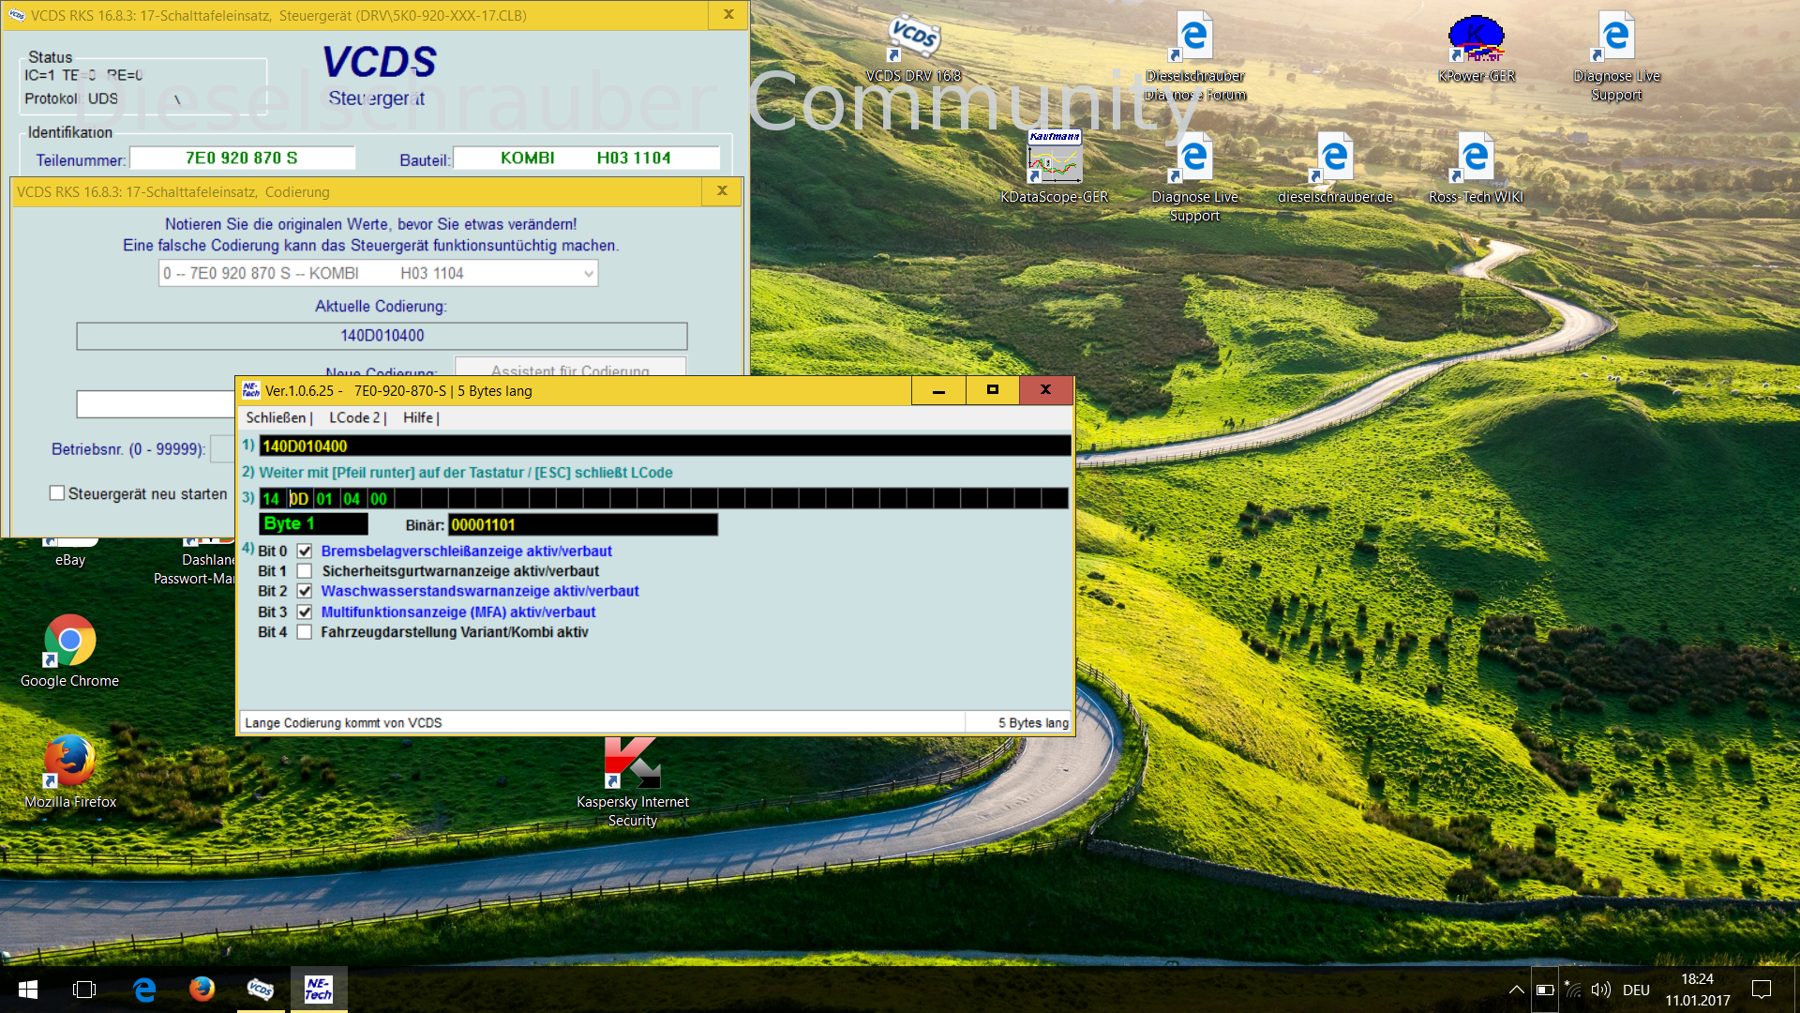Screen dimensions: 1800x1013
Task: Click 5 Bytes lang status entry
Action: [1033, 723]
